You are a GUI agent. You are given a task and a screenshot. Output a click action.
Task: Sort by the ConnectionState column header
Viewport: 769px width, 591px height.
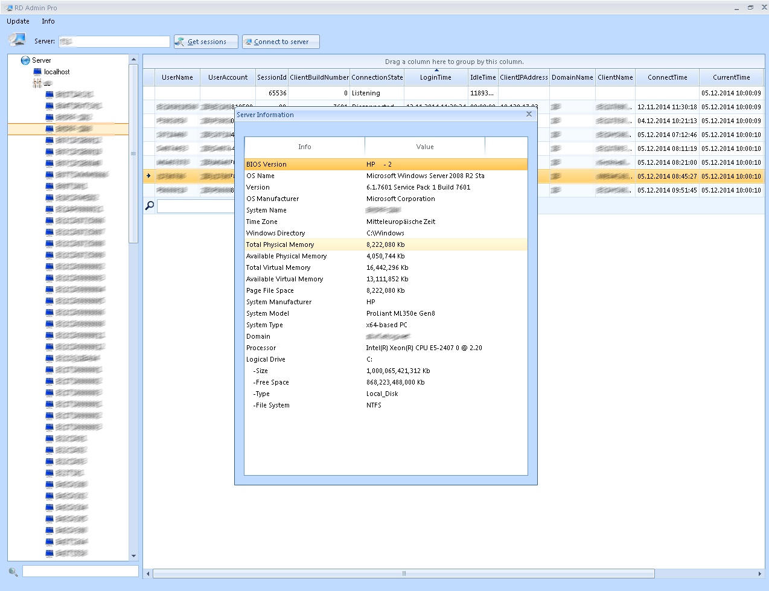point(377,77)
